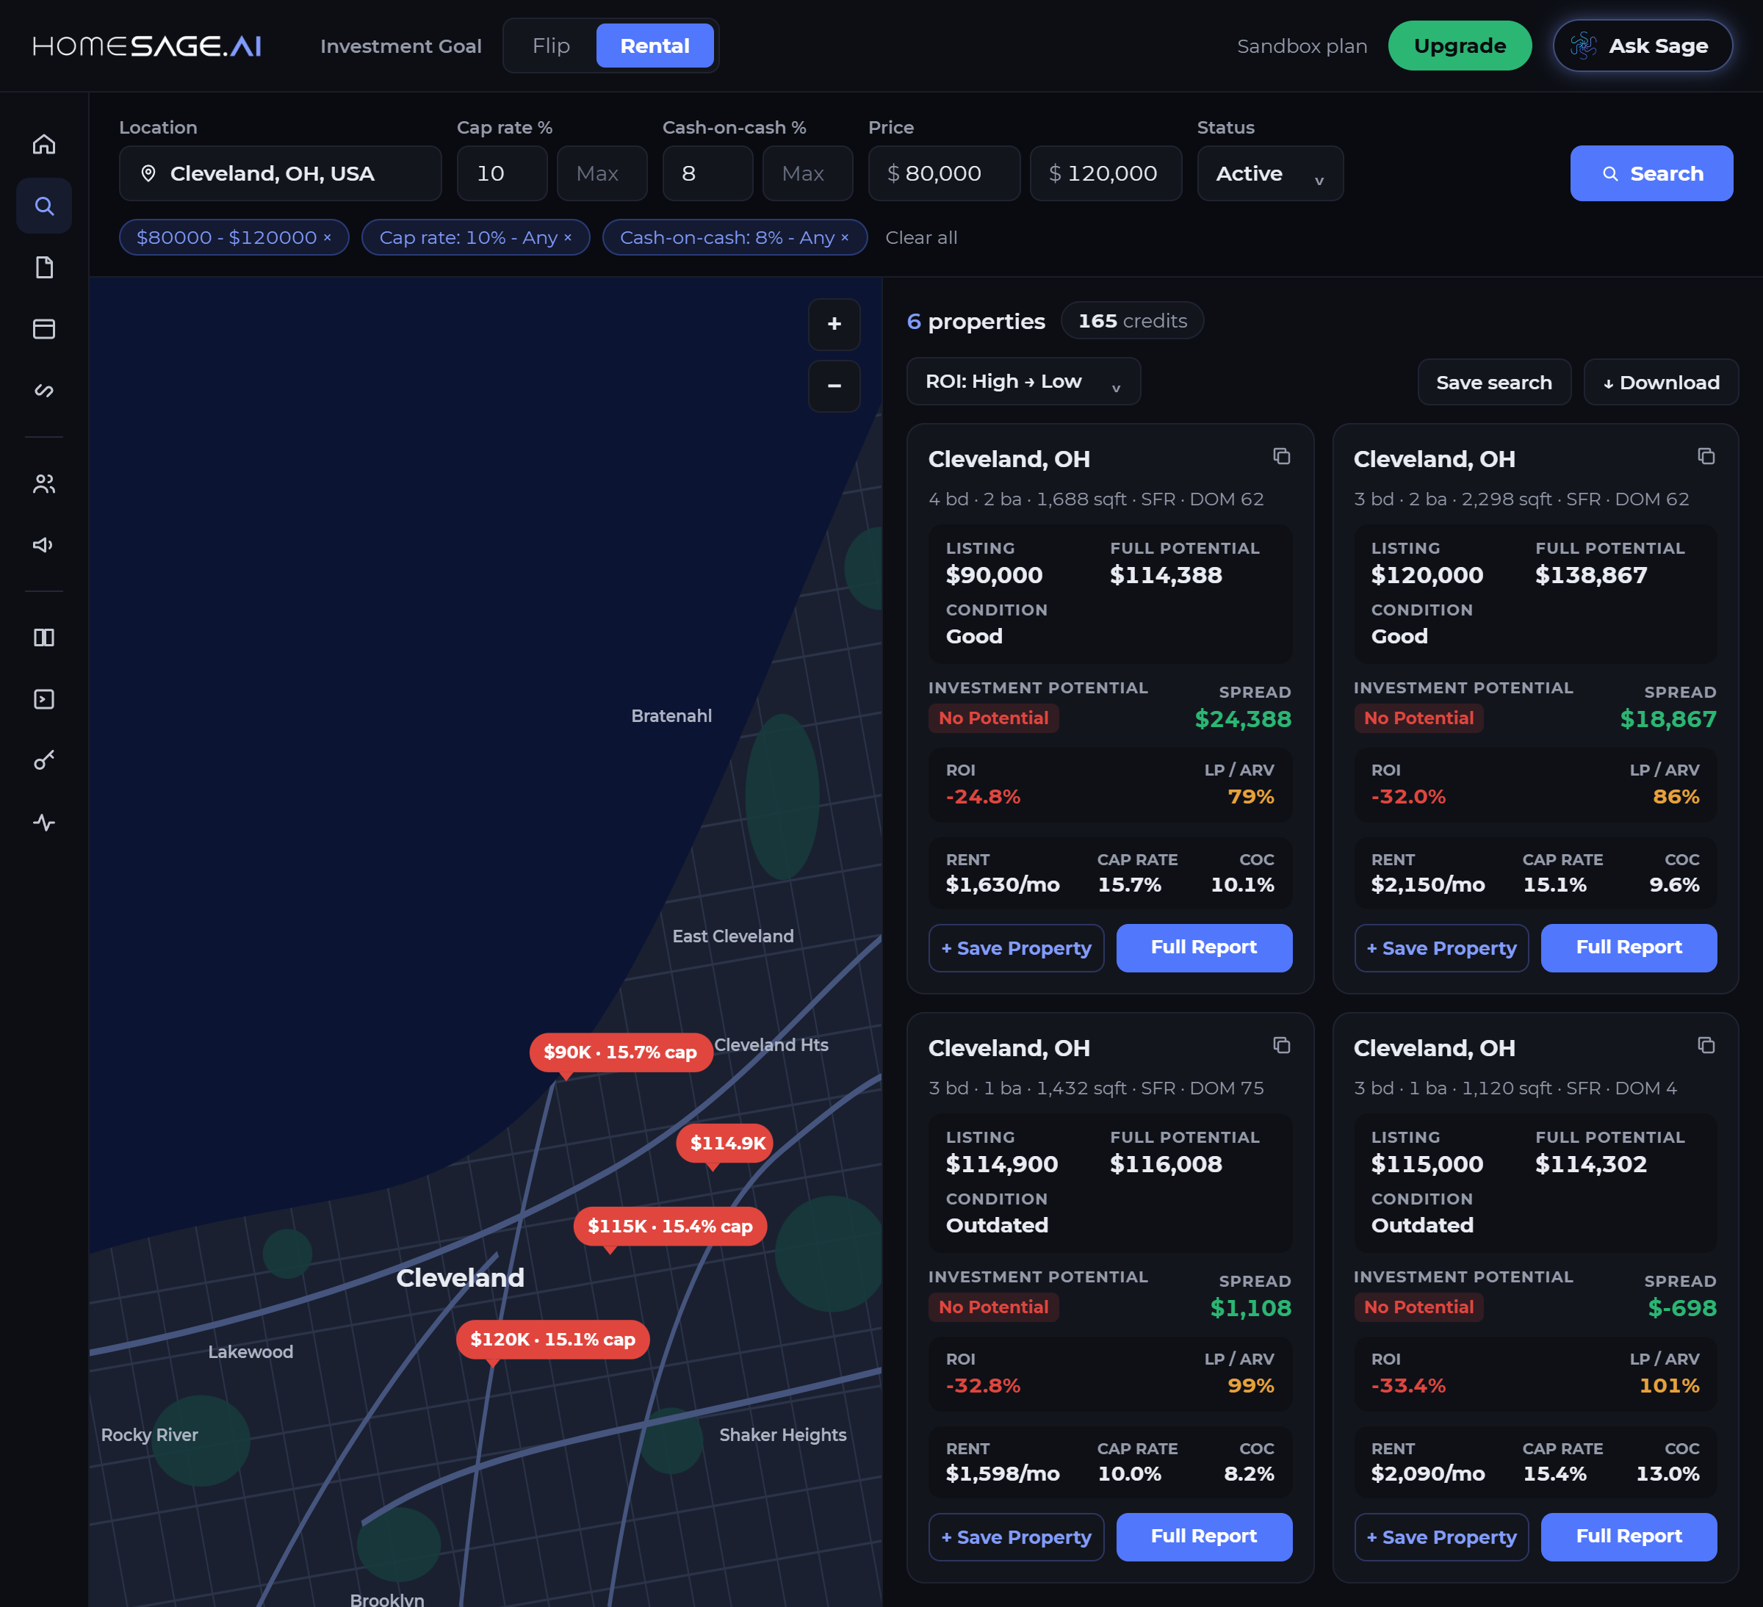The image size is (1763, 1607).
Task: Click the $120K · 15.1% cap map marker
Action: click(552, 1340)
